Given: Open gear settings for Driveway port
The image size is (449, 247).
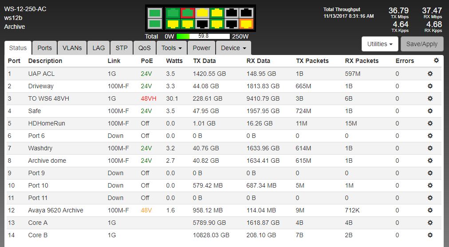Looking at the screenshot, I should (430, 86).
